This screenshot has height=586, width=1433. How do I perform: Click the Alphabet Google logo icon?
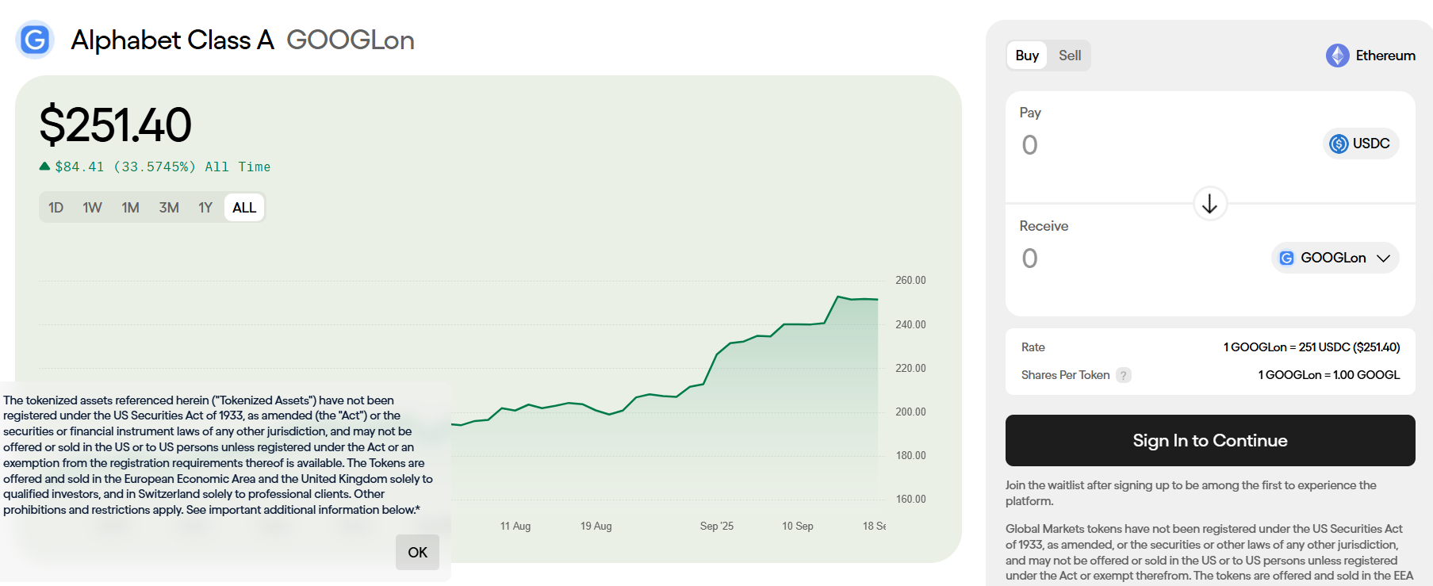[x=35, y=40]
